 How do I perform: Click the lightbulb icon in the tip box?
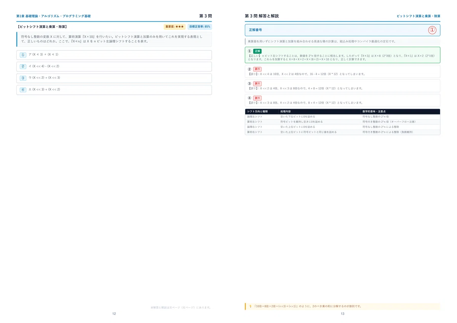coord(250,306)
